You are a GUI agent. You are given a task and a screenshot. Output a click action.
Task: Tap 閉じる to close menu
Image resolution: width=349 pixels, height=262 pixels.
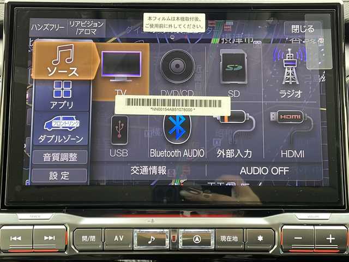point(303,29)
